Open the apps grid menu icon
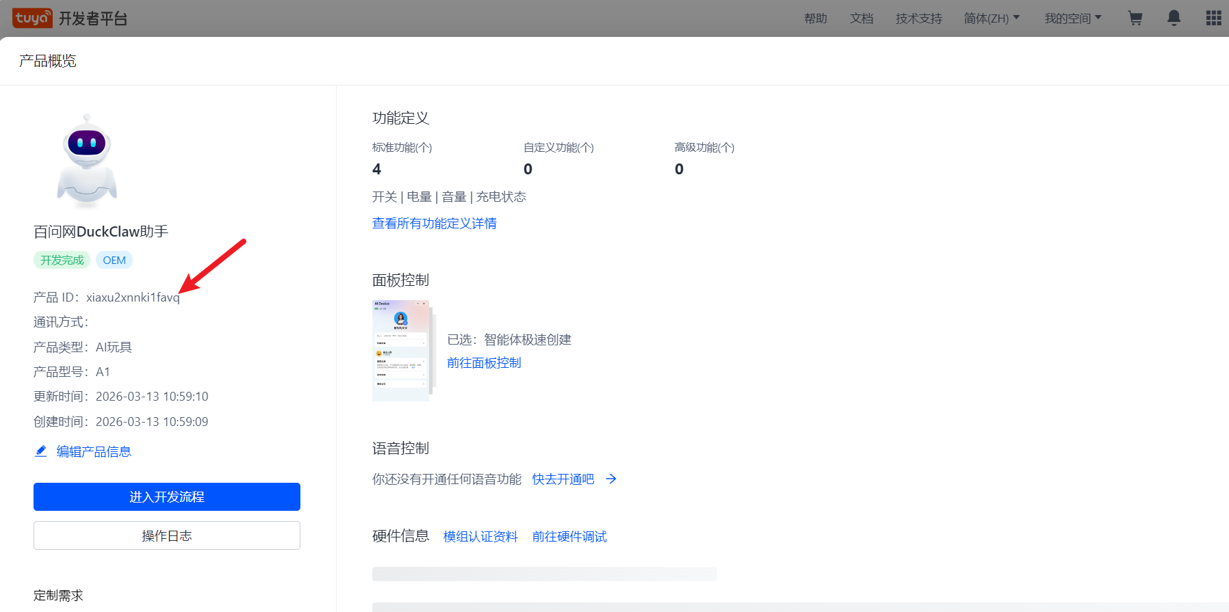1229x612 pixels. point(1213,18)
